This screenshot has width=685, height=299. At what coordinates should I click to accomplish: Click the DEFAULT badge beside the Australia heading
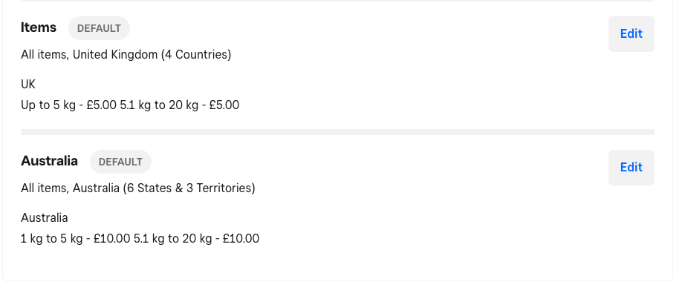tap(120, 162)
